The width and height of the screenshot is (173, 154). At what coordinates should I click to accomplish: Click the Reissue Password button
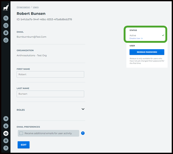(x=147, y=52)
